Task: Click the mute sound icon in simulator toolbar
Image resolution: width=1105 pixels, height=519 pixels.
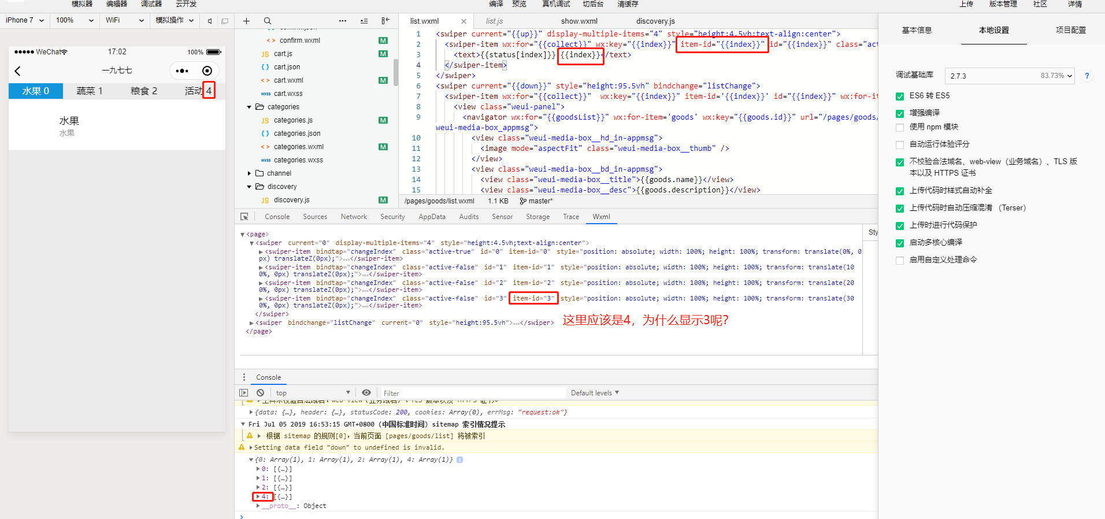Action: (209, 21)
